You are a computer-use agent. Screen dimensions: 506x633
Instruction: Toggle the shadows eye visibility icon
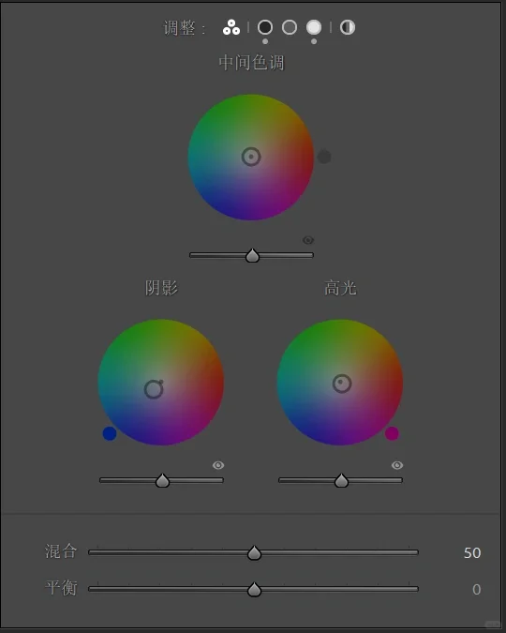[x=218, y=465]
